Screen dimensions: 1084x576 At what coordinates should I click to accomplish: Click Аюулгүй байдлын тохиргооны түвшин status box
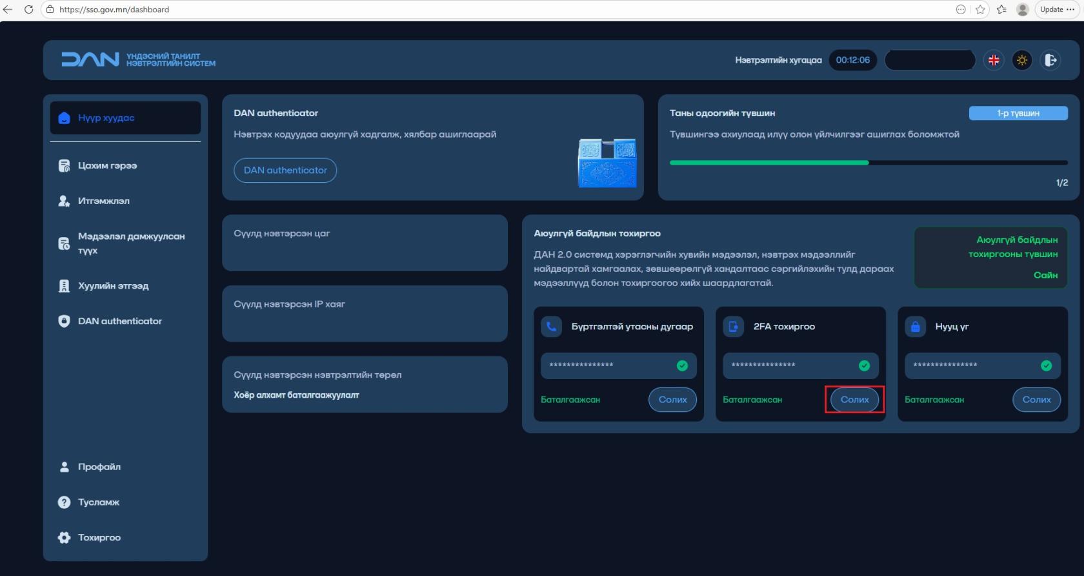point(990,257)
